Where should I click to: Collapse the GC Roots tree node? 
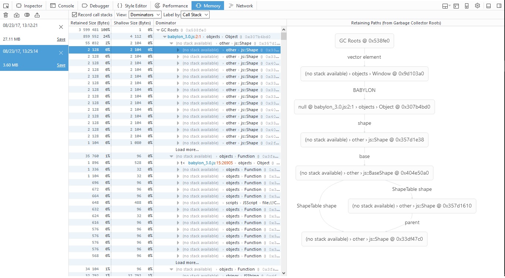coord(158,30)
